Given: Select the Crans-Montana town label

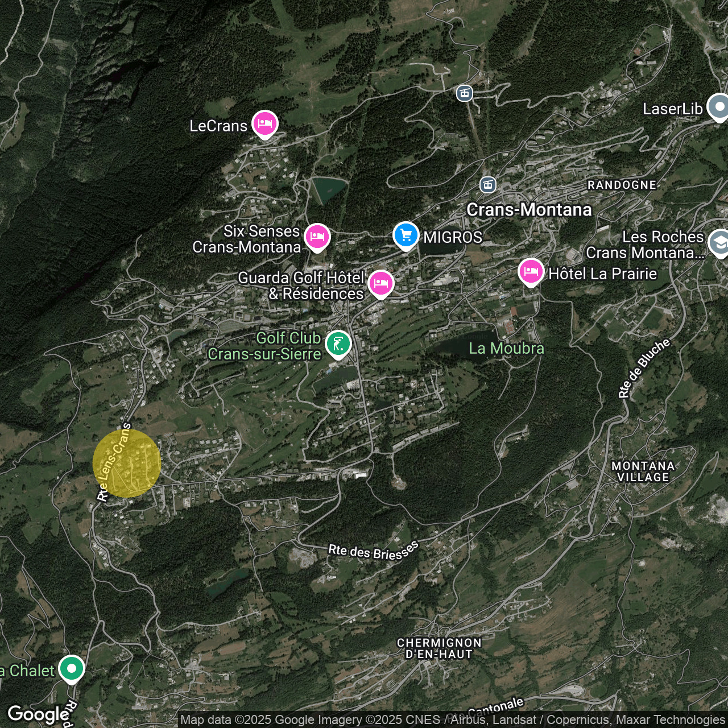Looking at the screenshot, I should (529, 210).
